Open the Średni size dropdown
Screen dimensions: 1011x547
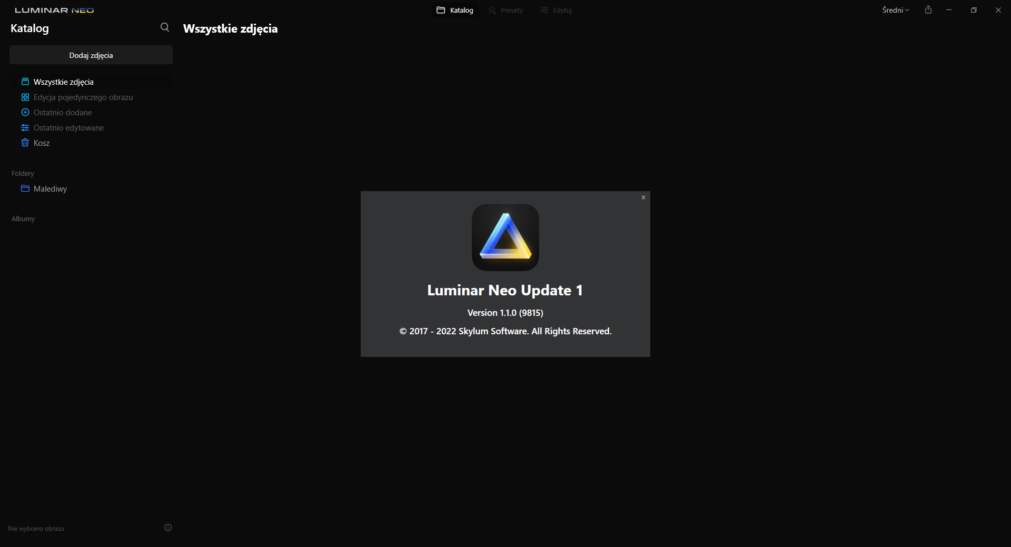click(x=896, y=10)
